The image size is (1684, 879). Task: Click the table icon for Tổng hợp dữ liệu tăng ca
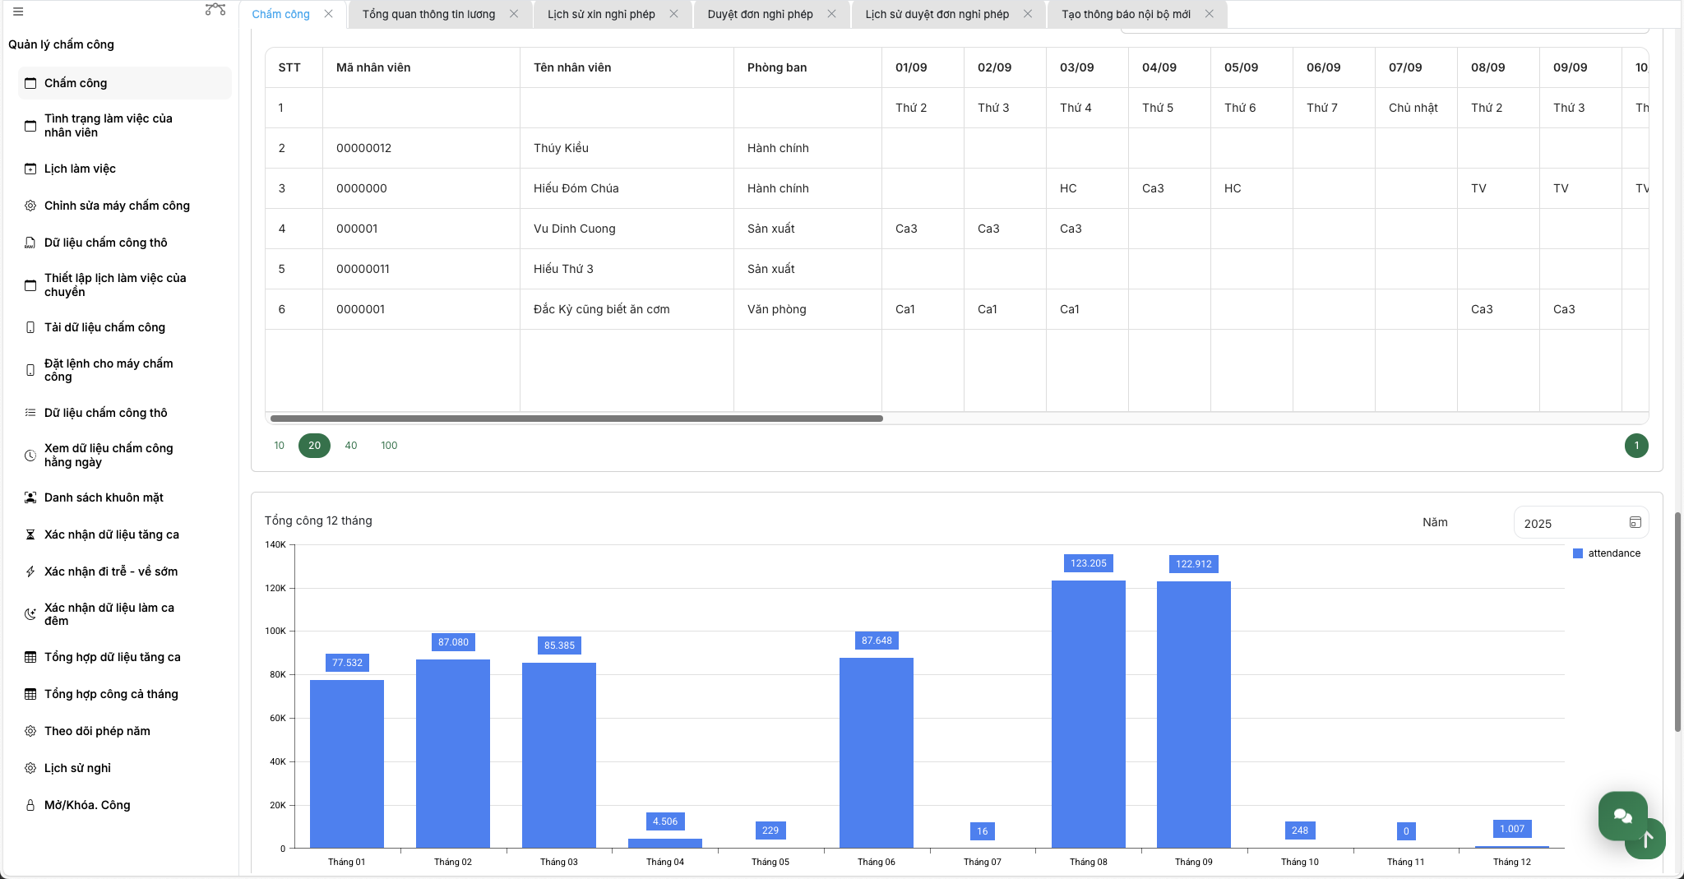30,657
